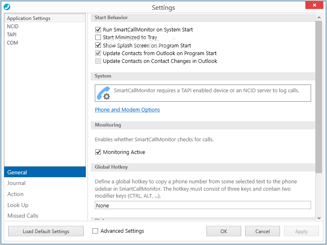The image size is (327, 245).
Task: Open the Phone and Modem Options link
Action: coord(127,109)
